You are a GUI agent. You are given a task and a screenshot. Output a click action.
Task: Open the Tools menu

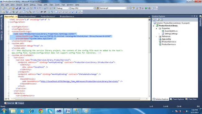click(x=57, y=5)
